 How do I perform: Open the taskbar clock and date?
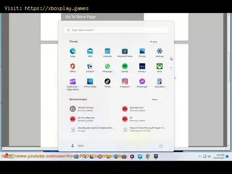[219, 156]
